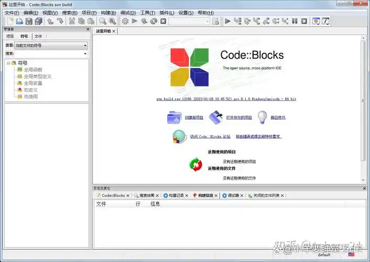
Task: Open the 查看 当前文件的符号 dropdown
Action: tap(51, 45)
